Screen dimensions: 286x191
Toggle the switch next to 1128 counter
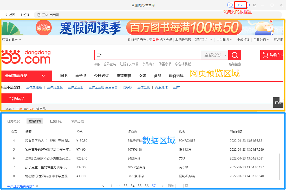coord(231,5)
